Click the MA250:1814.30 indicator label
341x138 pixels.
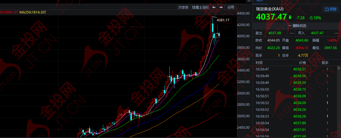(x=33, y=12)
